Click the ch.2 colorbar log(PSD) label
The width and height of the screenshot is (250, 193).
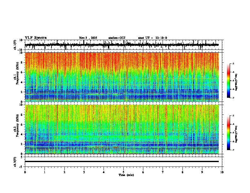click(x=236, y=134)
